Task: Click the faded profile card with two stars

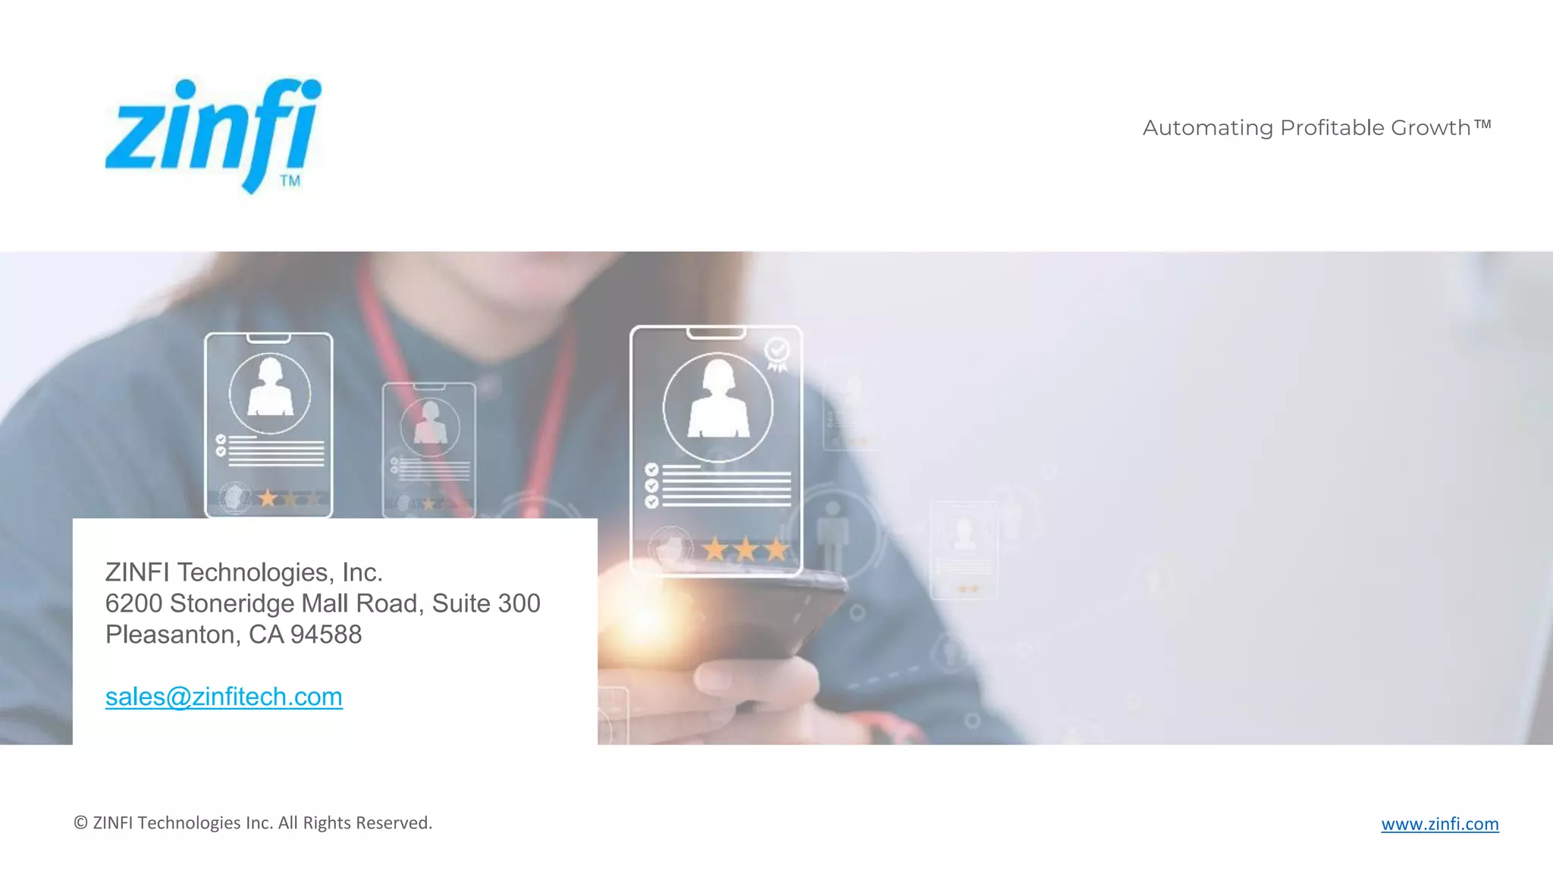Action: coord(964,550)
